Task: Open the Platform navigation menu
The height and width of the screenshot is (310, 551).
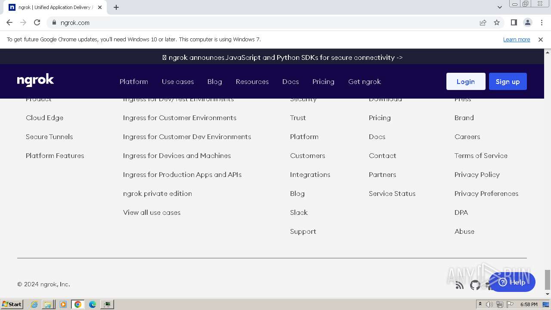Action: (x=134, y=81)
